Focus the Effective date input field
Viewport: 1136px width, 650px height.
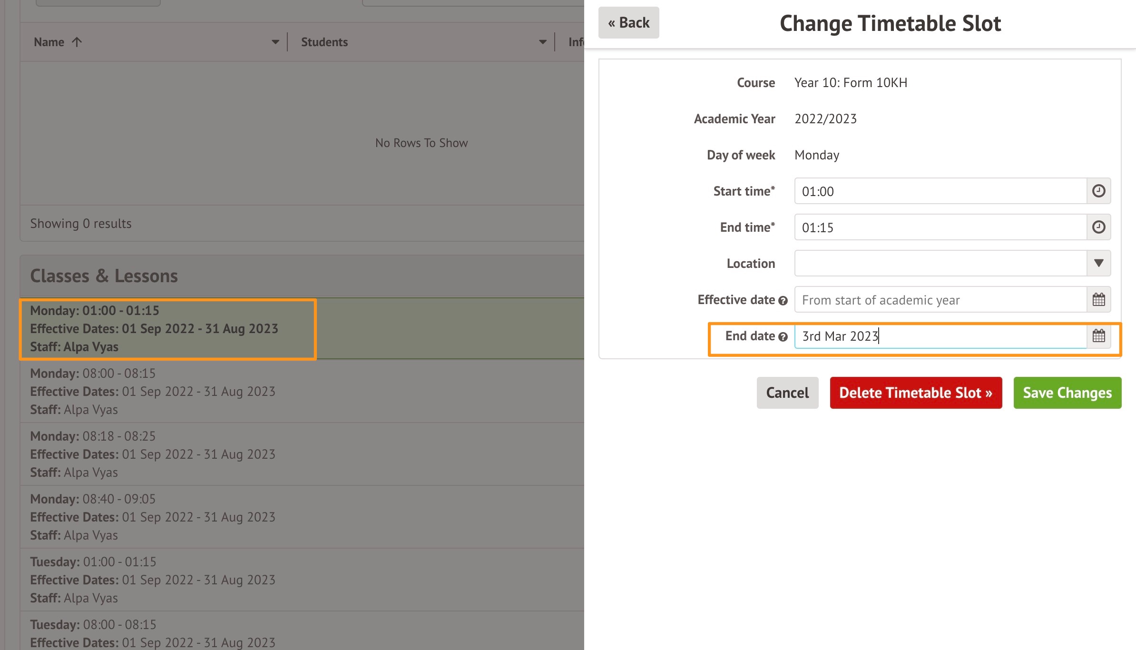[x=940, y=300]
